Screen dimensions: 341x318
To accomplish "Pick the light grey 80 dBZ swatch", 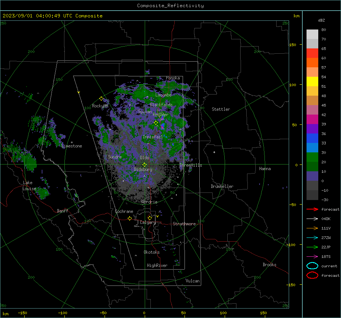I will (312, 34).
